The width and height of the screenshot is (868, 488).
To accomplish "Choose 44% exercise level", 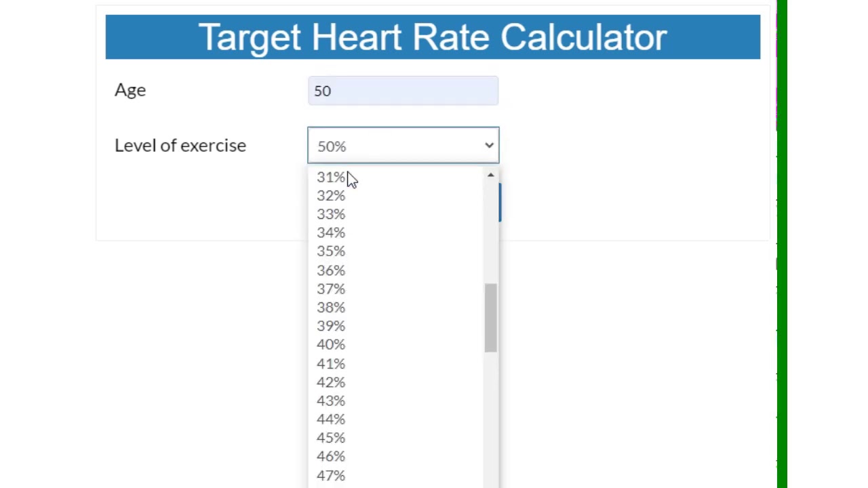I will 331,420.
